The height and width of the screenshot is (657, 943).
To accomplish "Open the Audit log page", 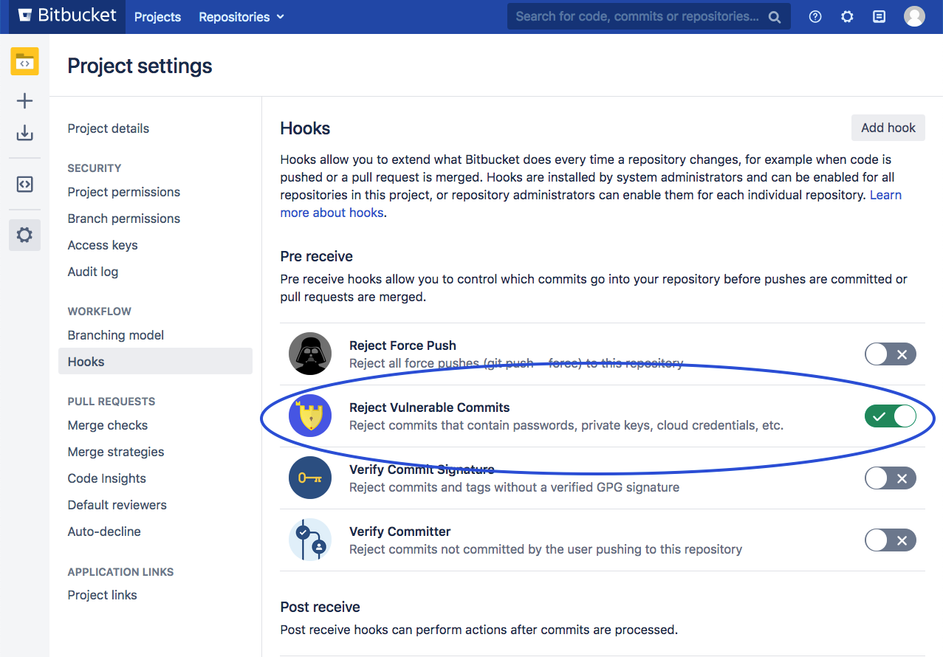I will point(93,272).
